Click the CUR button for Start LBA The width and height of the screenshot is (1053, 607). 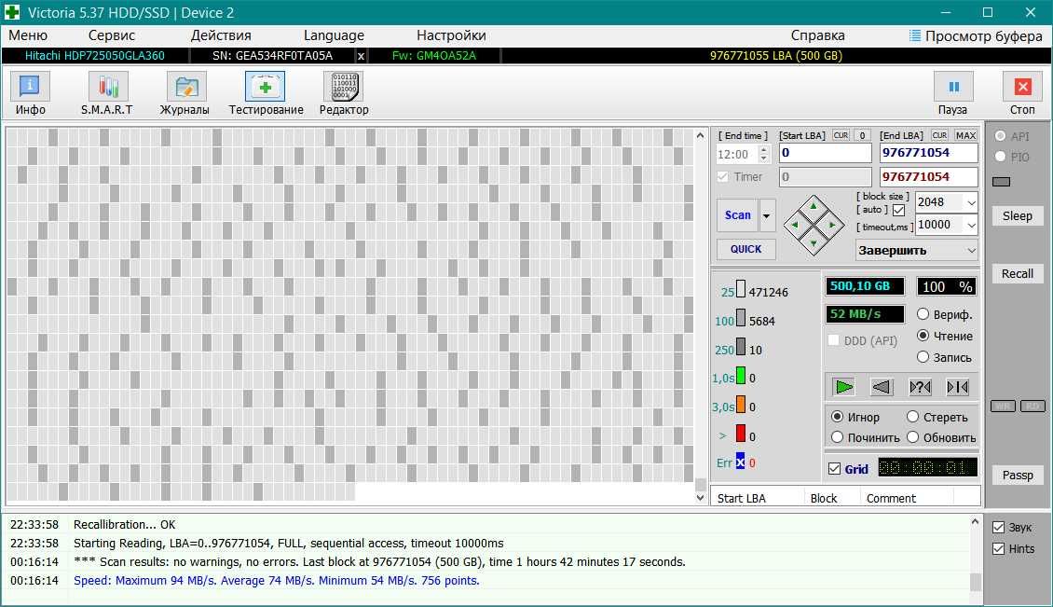click(x=841, y=135)
